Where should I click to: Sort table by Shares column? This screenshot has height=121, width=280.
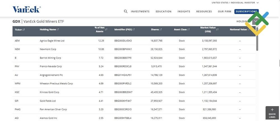pos(157,29)
